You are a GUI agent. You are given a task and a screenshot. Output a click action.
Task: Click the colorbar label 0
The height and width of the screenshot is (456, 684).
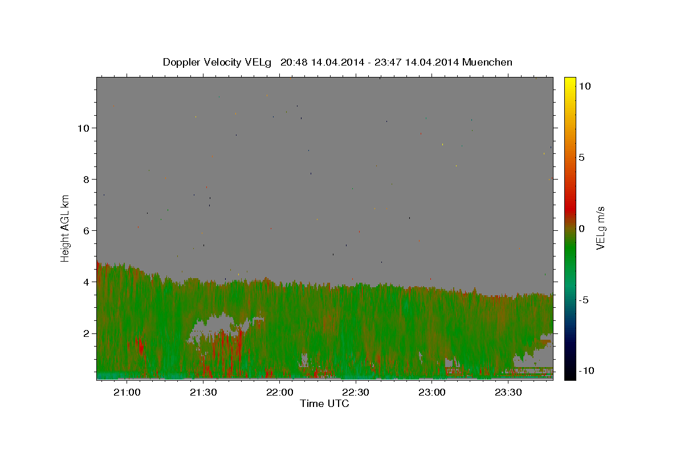click(x=582, y=229)
